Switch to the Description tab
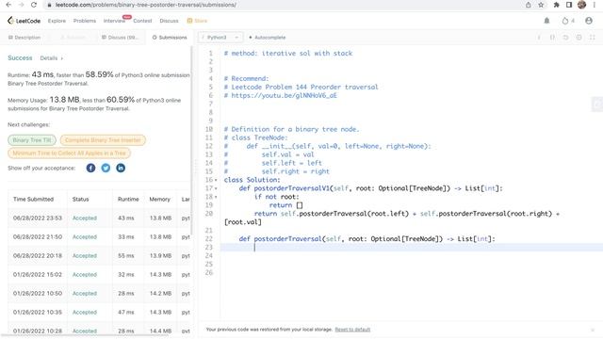The image size is (603, 339). pyautogui.click(x=24, y=38)
